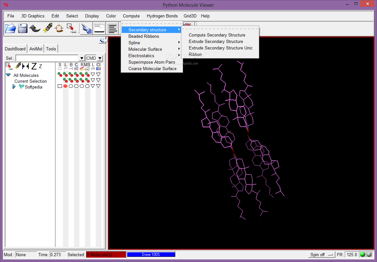The image size is (377, 262).
Task: Click the text lines message box icon
Action: click(113, 29)
